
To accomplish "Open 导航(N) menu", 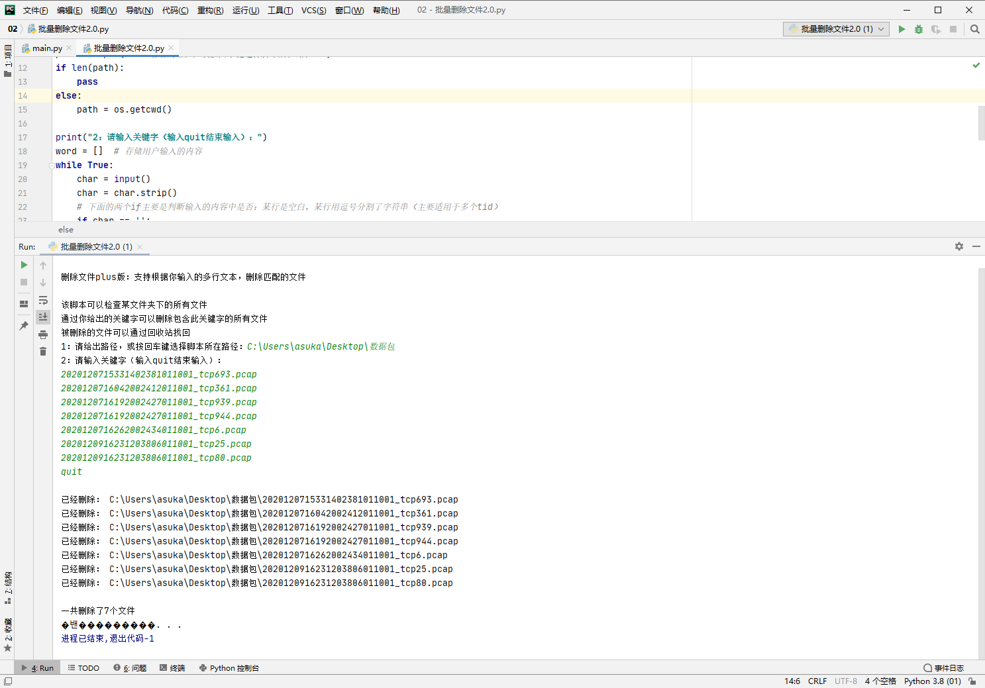I will click(x=139, y=10).
